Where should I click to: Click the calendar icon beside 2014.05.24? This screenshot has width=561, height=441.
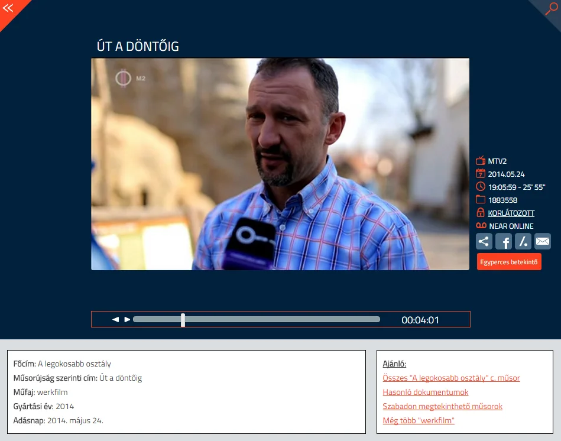[481, 173]
